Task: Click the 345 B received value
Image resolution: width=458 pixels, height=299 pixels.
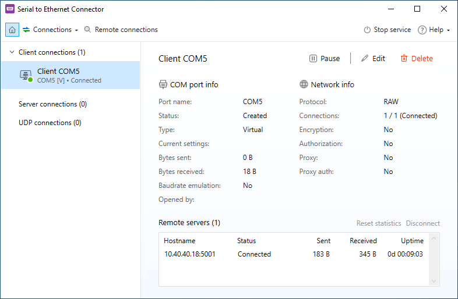Action: pyautogui.click(x=368, y=254)
